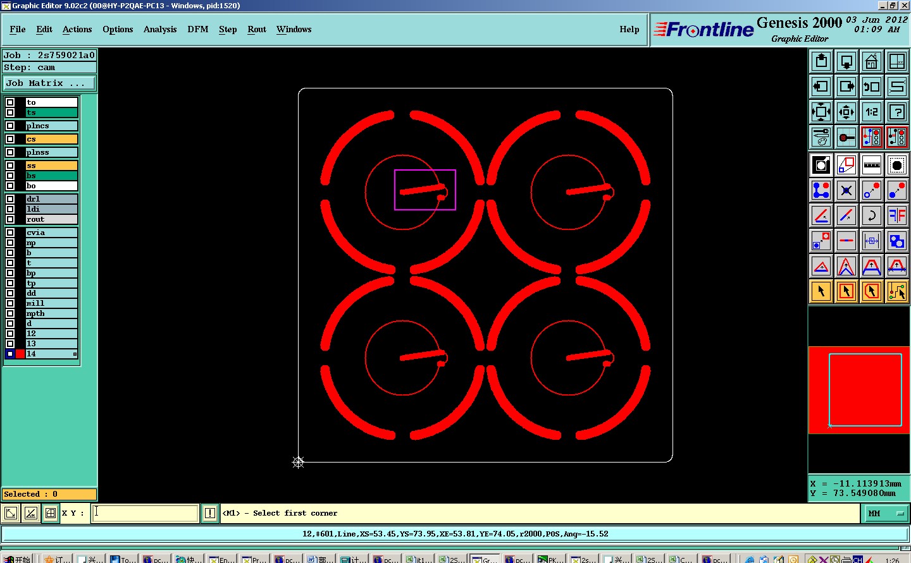Click the red overview thumbnail panel
The height and width of the screenshot is (563, 911).
click(859, 390)
